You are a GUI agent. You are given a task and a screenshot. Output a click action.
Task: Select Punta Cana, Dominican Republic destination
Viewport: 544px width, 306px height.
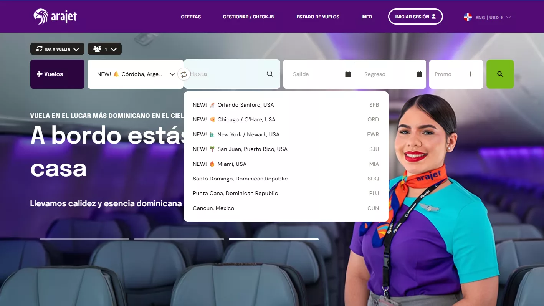click(x=235, y=193)
